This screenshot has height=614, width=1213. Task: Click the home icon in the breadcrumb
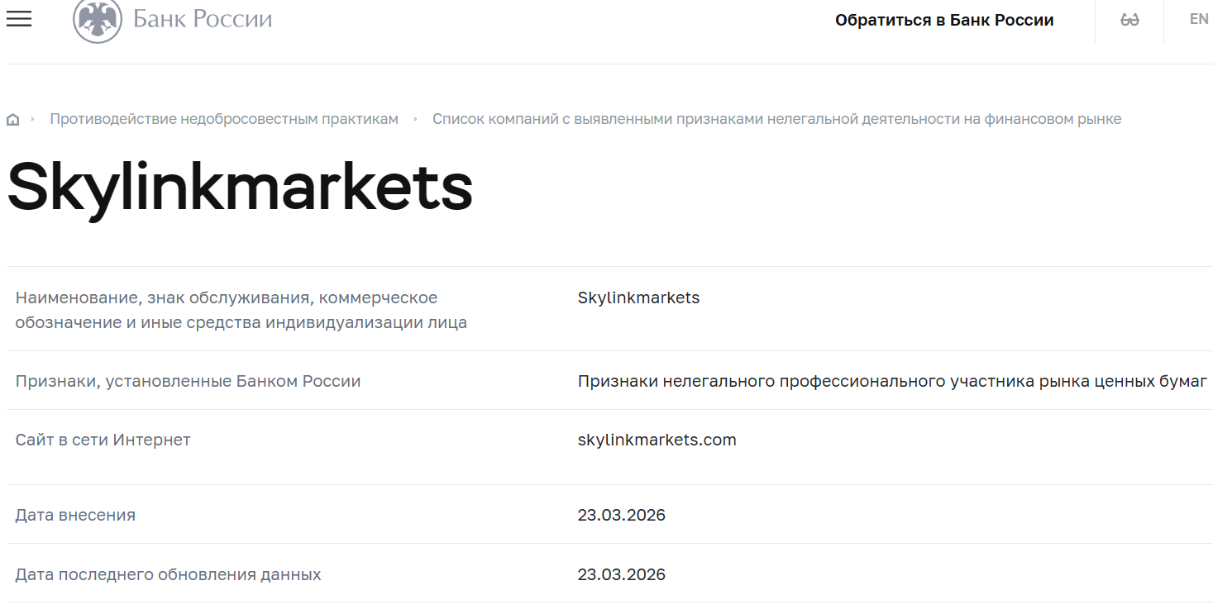click(x=12, y=118)
